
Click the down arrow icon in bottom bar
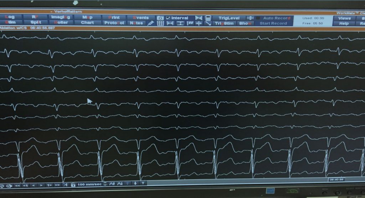click(x=135, y=183)
